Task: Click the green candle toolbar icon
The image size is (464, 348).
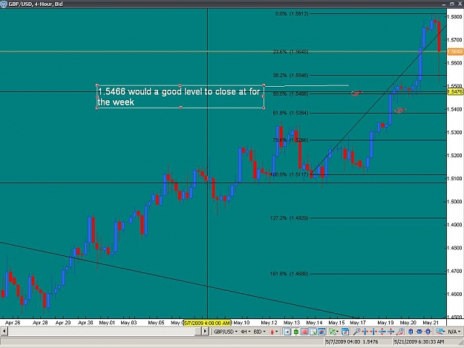Action: (x=296, y=332)
